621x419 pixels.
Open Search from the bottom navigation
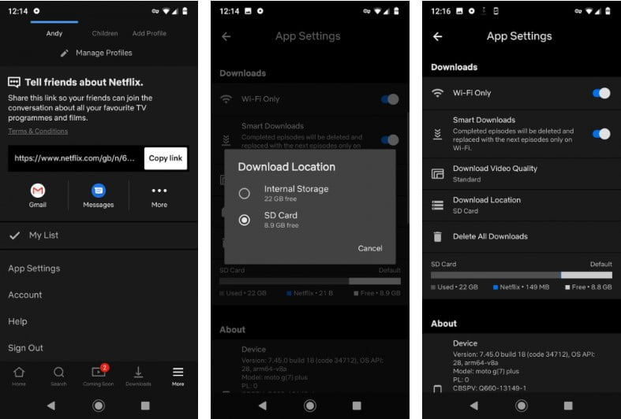[x=59, y=375]
